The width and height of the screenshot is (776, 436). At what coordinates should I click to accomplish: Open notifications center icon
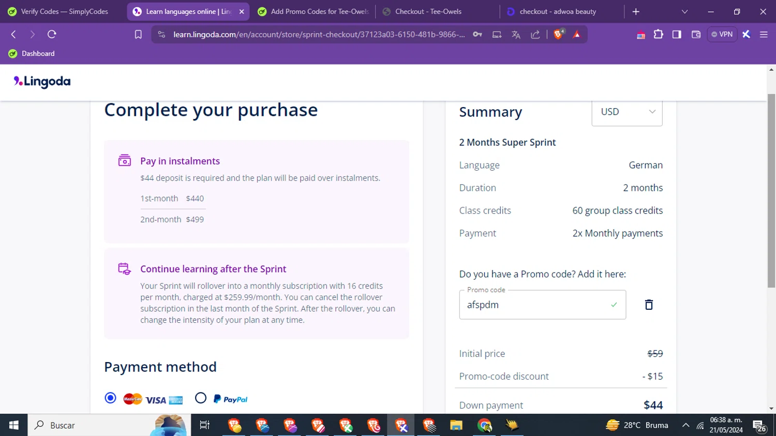pyautogui.click(x=759, y=426)
